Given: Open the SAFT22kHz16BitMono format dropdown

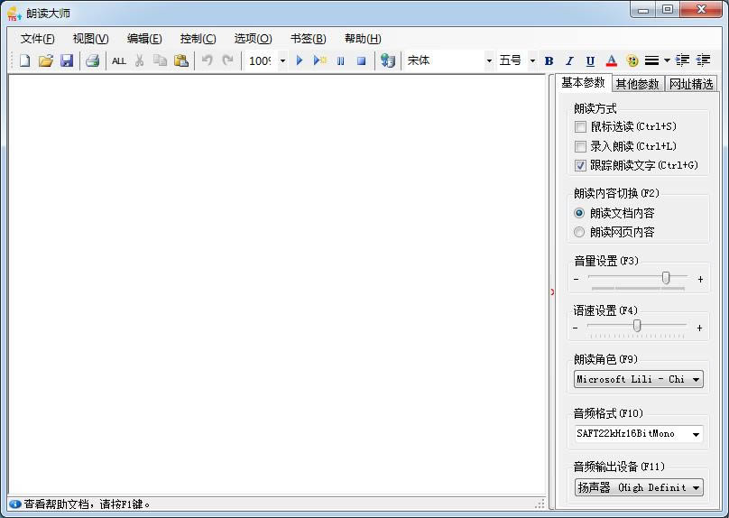Looking at the screenshot, I should click(x=639, y=434).
